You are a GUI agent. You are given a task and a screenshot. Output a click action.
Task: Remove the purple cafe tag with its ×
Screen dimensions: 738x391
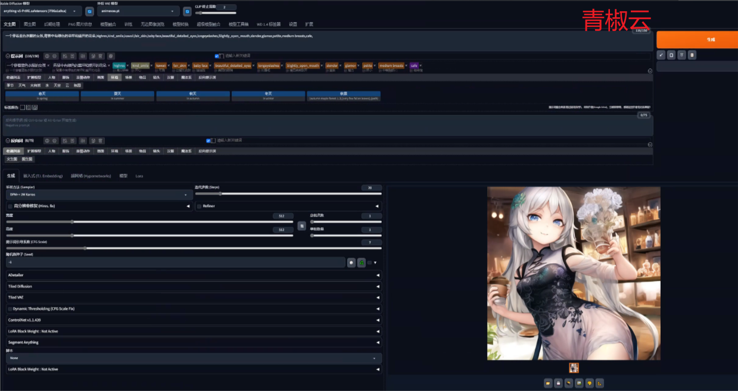tap(421, 65)
